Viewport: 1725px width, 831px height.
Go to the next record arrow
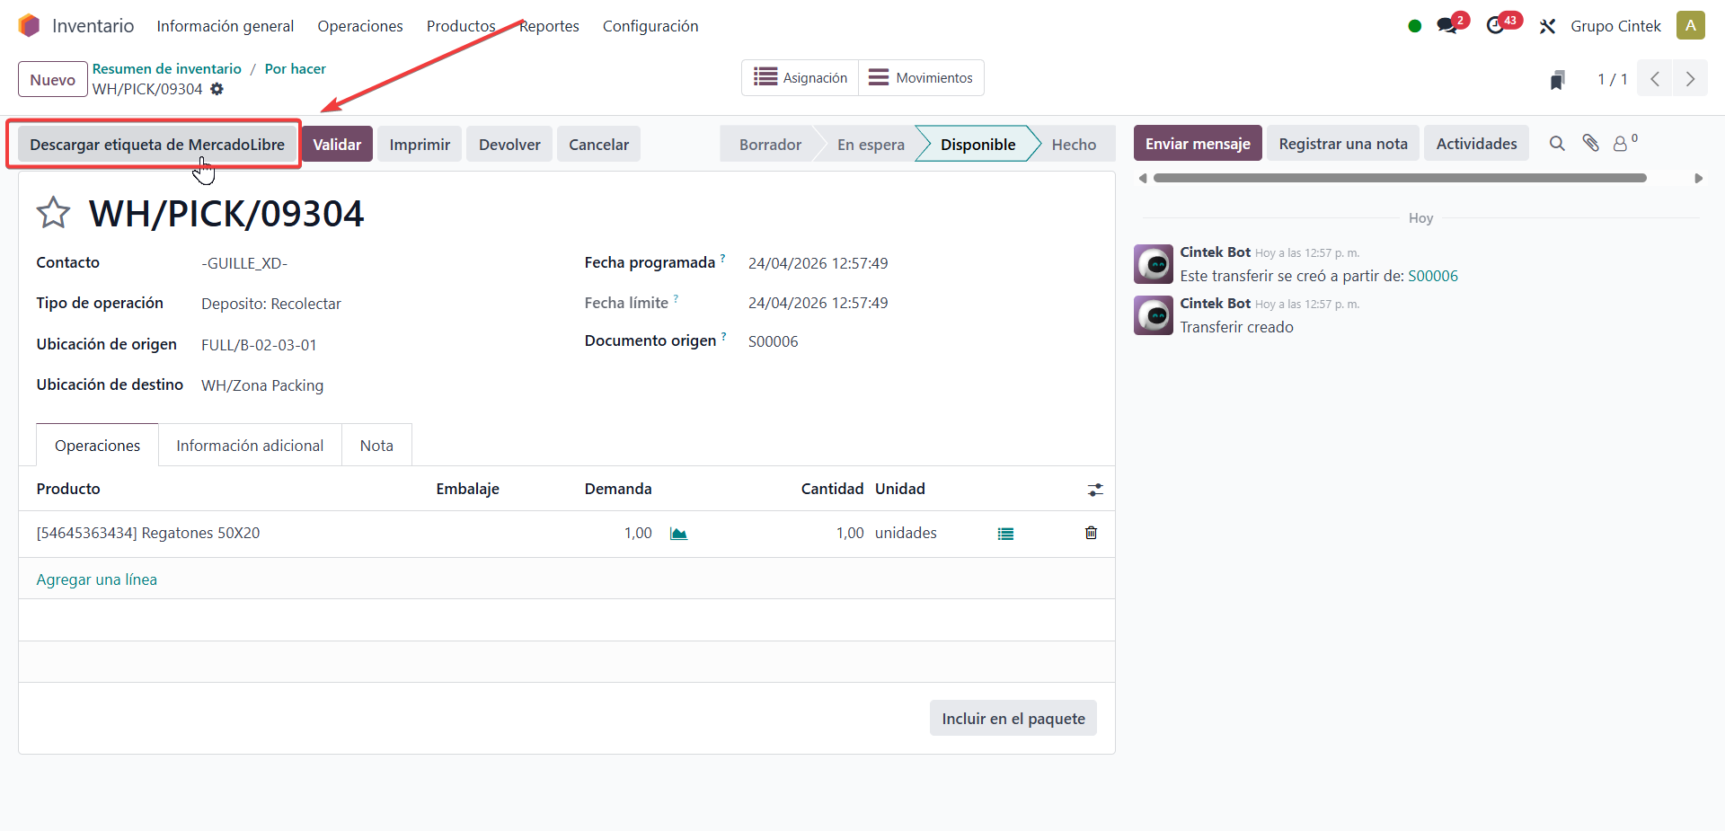coord(1690,79)
